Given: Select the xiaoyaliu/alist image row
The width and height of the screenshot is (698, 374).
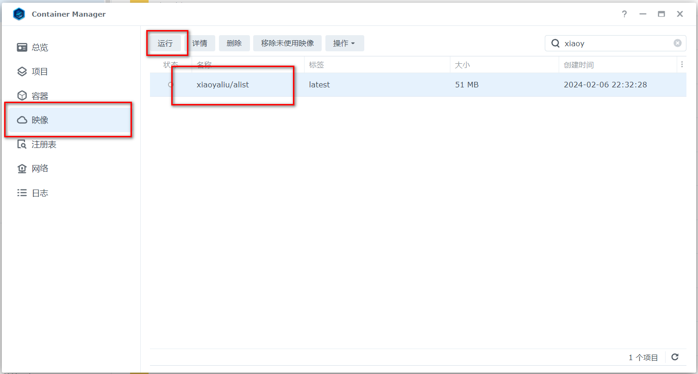Looking at the screenshot, I should tap(223, 85).
